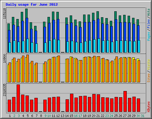152x119 pixels.
Task: Click the 'Files' legend label
Action: coord(149,24)
